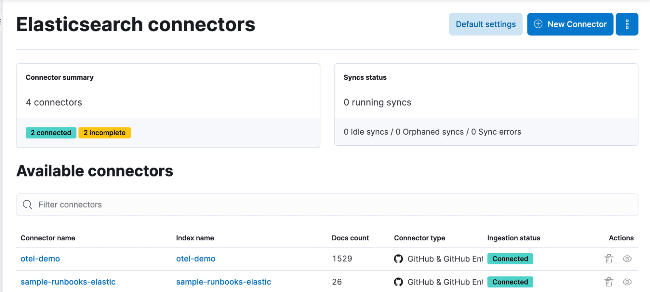Open the otel-demo connector name link

(40, 259)
